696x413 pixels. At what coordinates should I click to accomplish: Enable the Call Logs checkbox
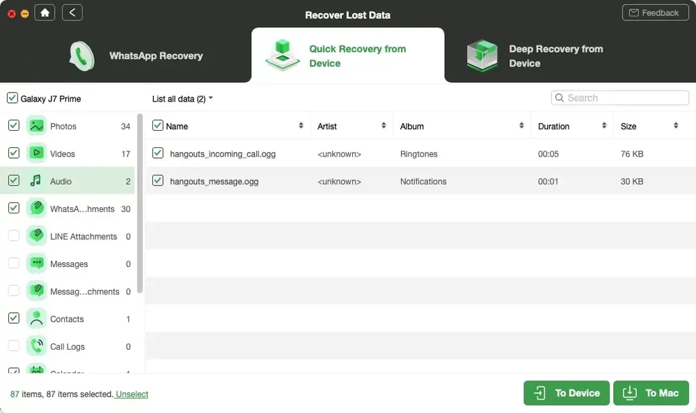pos(13,346)
